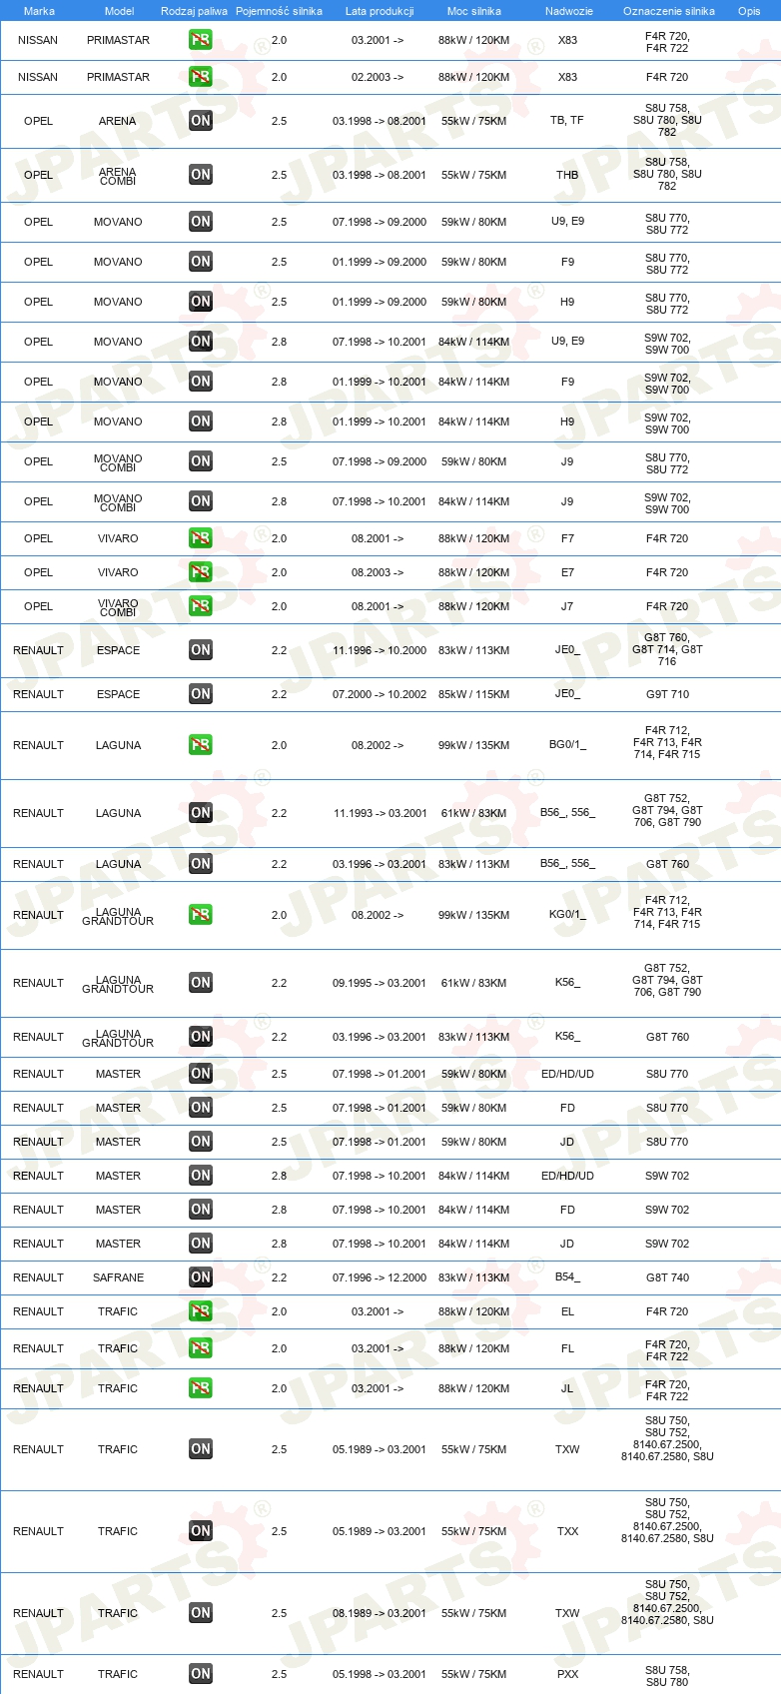
Task: Click the ON icon for Movano 2.5 U9, E9
Action: 201,222
